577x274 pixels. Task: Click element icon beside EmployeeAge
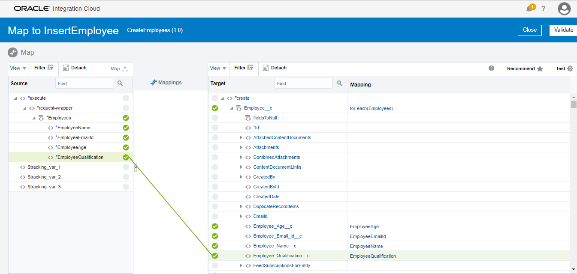point(51,147)
